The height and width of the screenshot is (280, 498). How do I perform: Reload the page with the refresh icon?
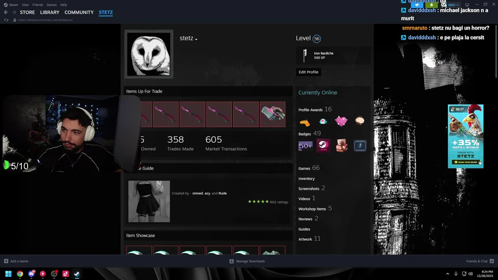6,20
